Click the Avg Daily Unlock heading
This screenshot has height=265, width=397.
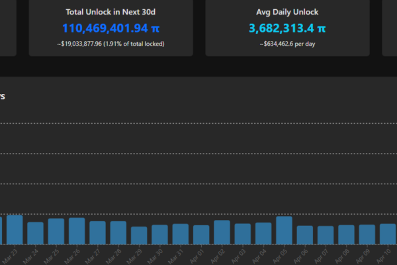click(x=287, y=12)
